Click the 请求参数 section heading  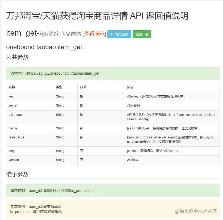tap(17, 174)
